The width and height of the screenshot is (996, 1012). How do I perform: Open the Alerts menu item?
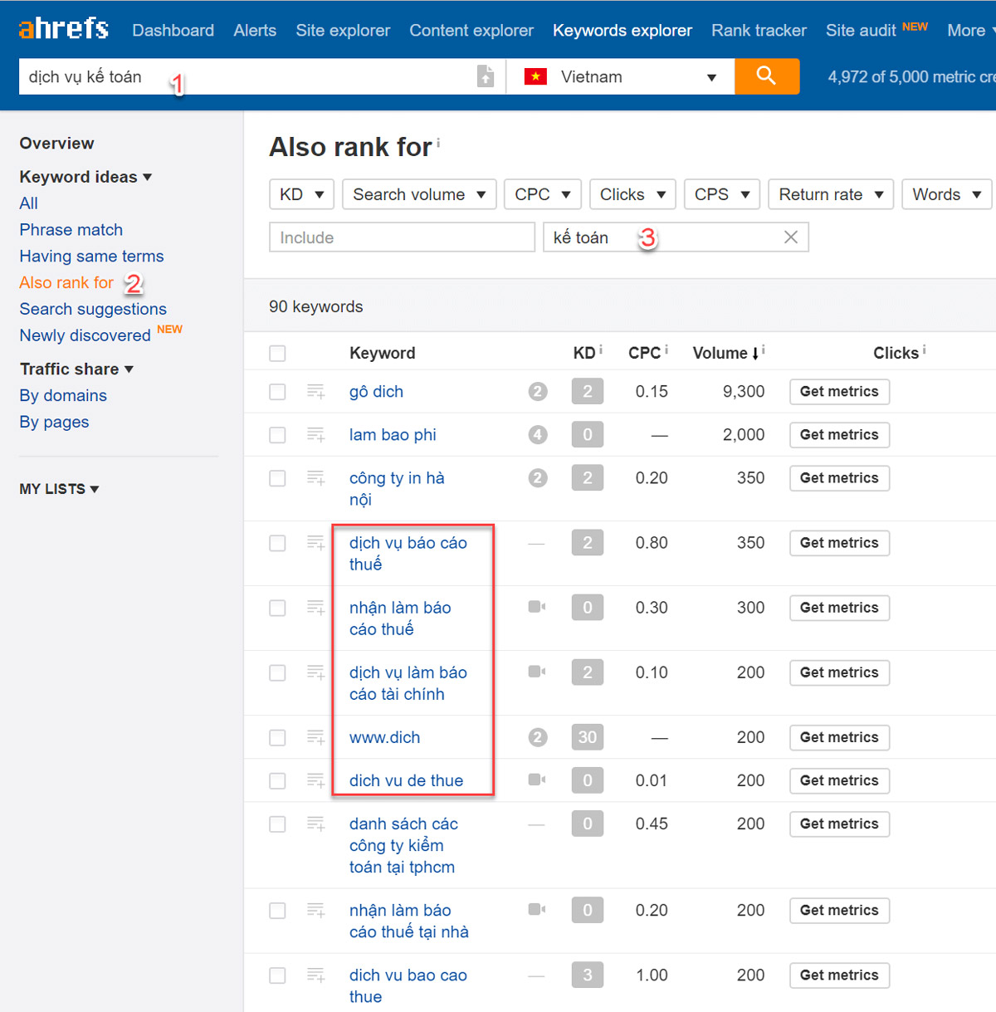(x=255, y=30)
